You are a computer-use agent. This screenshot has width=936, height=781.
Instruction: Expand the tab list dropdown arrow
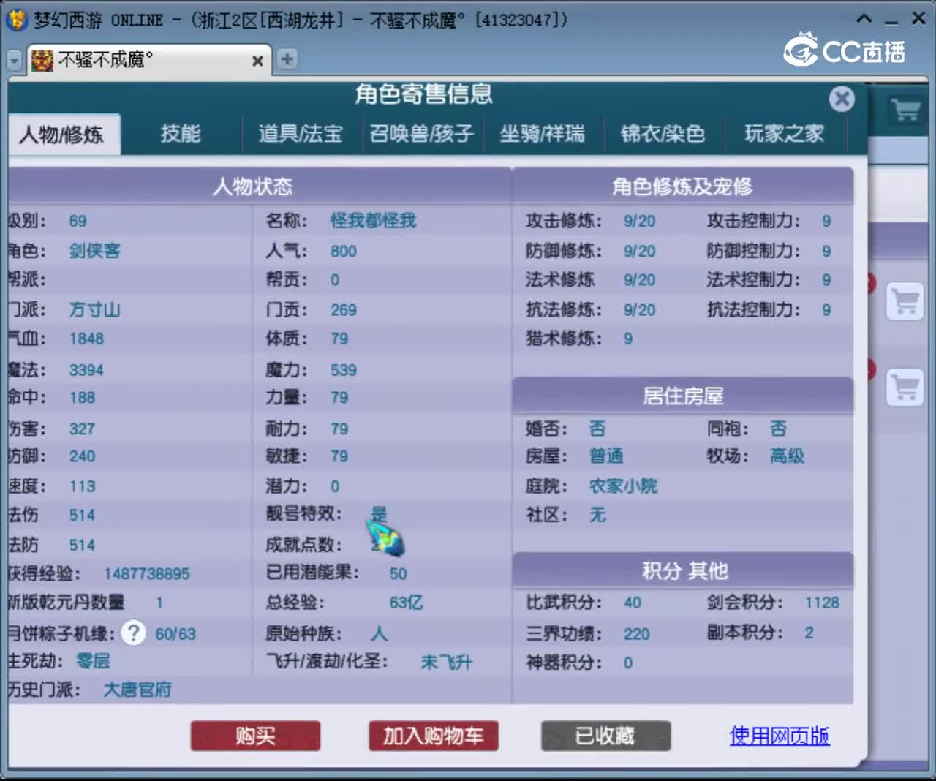(14, 61)
